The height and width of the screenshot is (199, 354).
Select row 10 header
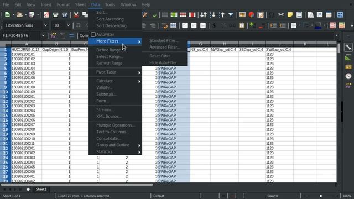[6, 92]
